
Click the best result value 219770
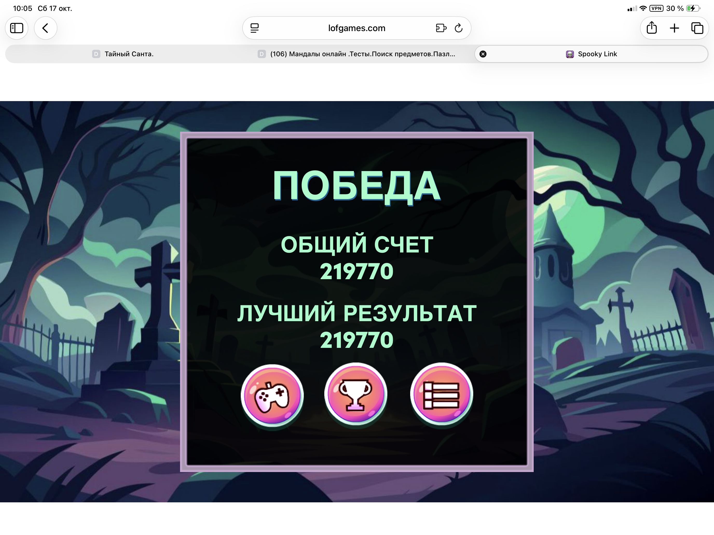pos(357,340)
